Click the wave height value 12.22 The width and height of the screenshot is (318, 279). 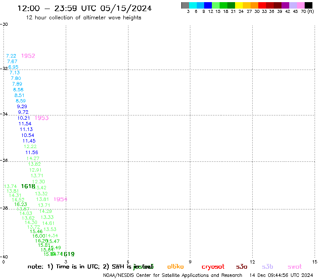(x=30, y=146)
